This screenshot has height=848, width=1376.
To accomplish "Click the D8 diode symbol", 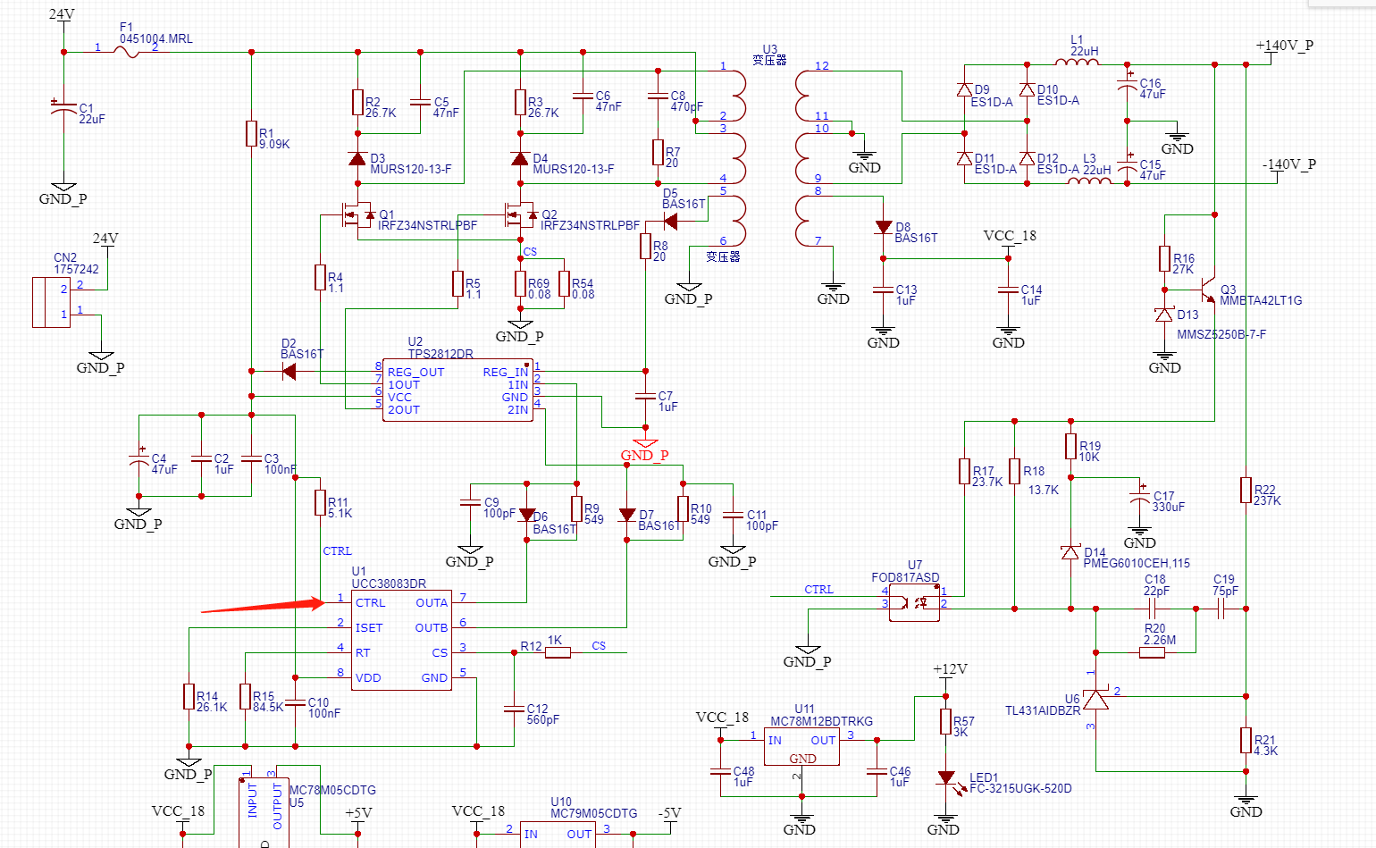I will tap(884, 228).
